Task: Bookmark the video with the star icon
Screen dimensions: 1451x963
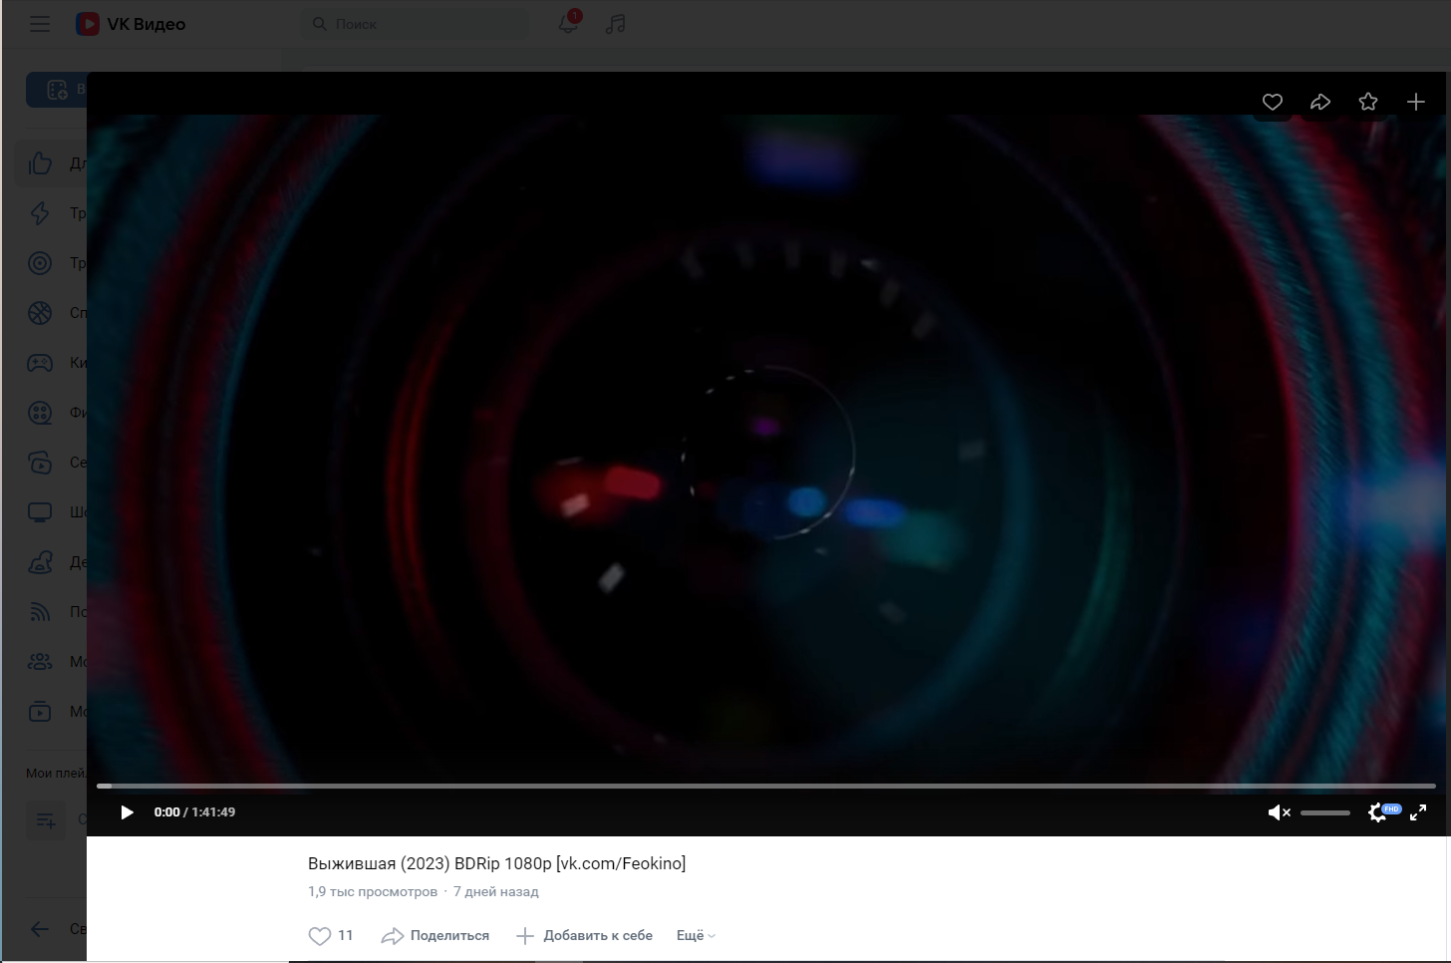Action: click(1368, 102)
